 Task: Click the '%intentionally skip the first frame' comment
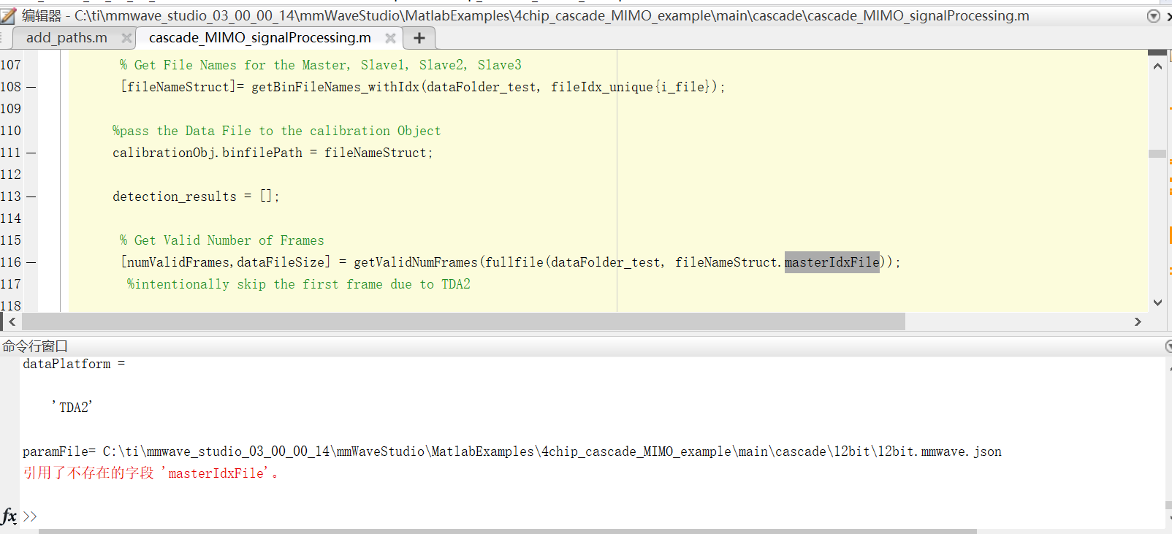(299, 284)
